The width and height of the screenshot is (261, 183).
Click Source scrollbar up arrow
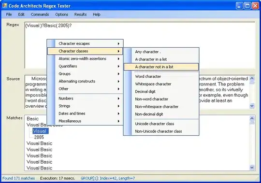[x=252, y=78]
